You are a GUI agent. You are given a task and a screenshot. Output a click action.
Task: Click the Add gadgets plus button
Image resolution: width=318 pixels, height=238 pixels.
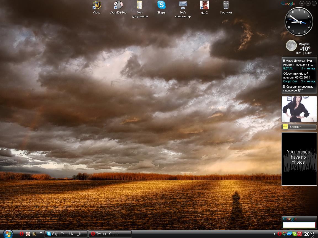pos(302,3)
